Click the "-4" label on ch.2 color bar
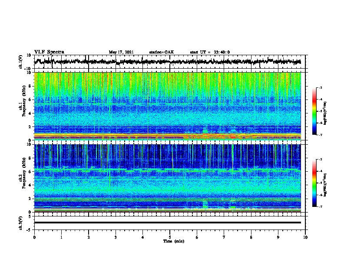 click(320, 171)
